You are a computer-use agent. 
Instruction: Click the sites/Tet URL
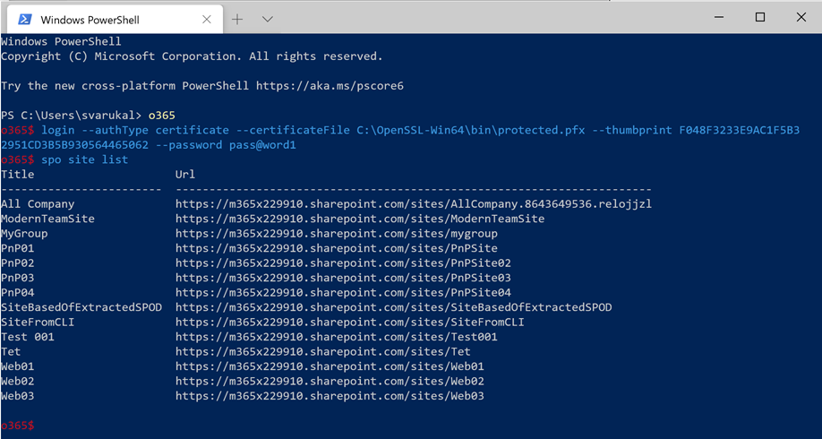tap(323, 351)
